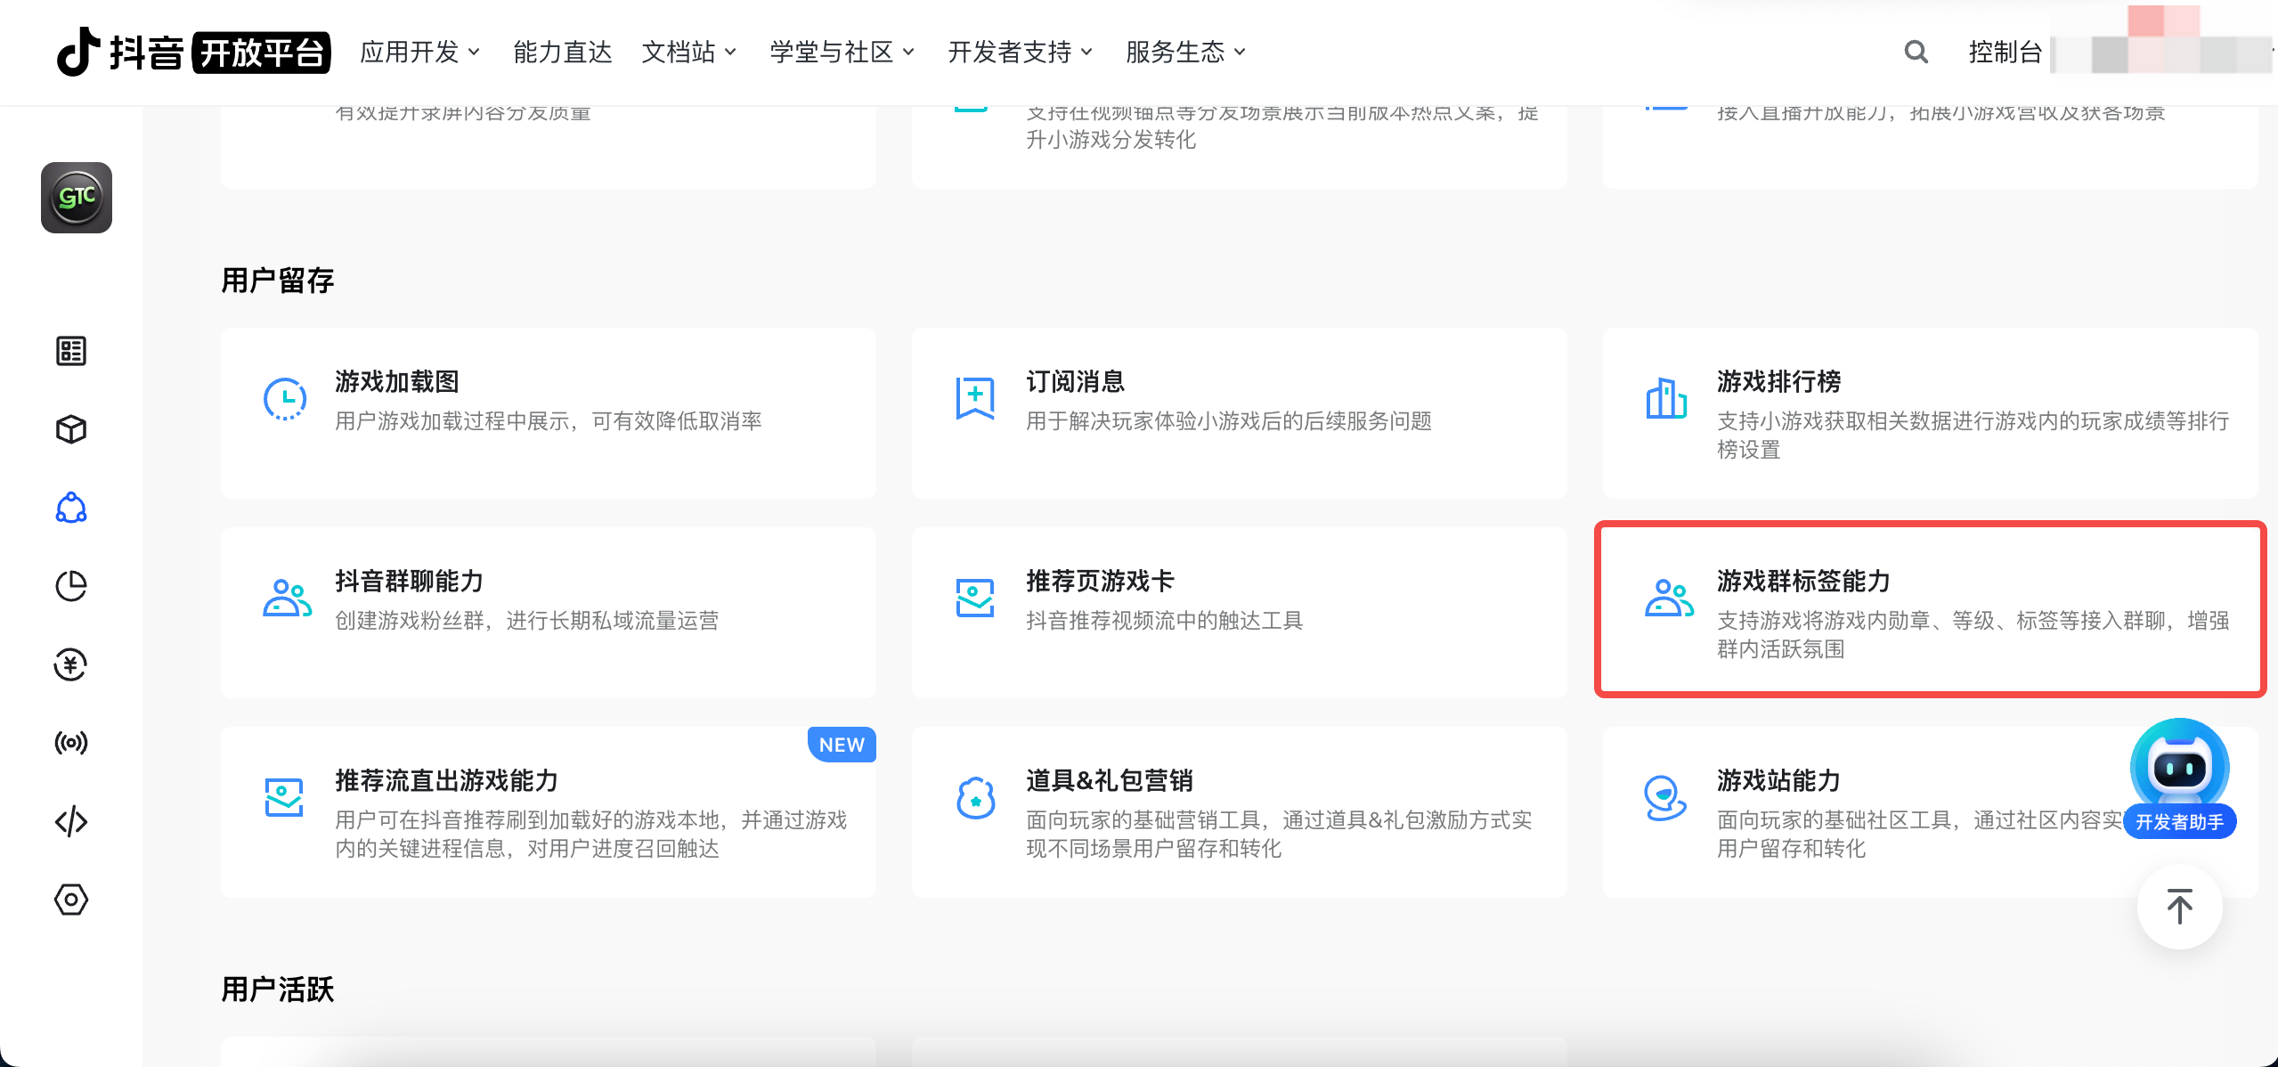Click the search magnifier icon
This screenshot has height=1067, width=2278.
click(x=1916, y=52)
